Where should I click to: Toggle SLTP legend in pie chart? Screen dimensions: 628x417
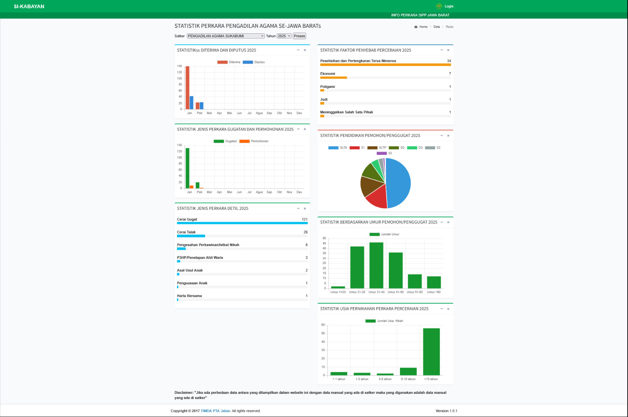click(377, 148)
